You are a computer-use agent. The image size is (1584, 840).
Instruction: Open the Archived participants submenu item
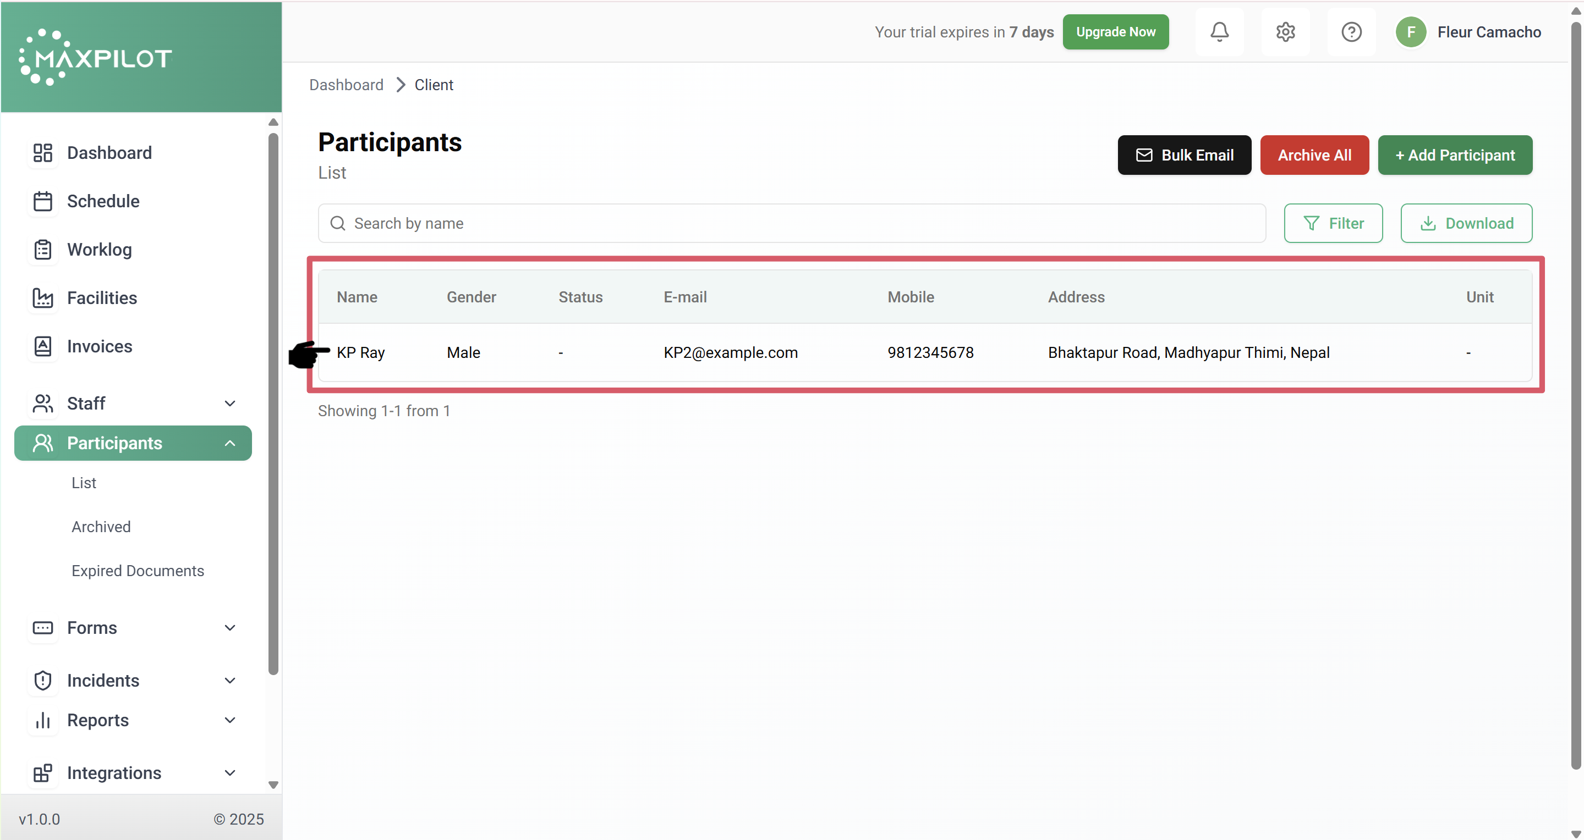tap(101, 527)
